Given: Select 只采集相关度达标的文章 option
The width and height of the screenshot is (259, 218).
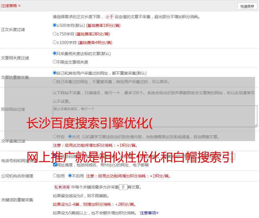Looking at the screenshot, I should [x=55, y=53].
